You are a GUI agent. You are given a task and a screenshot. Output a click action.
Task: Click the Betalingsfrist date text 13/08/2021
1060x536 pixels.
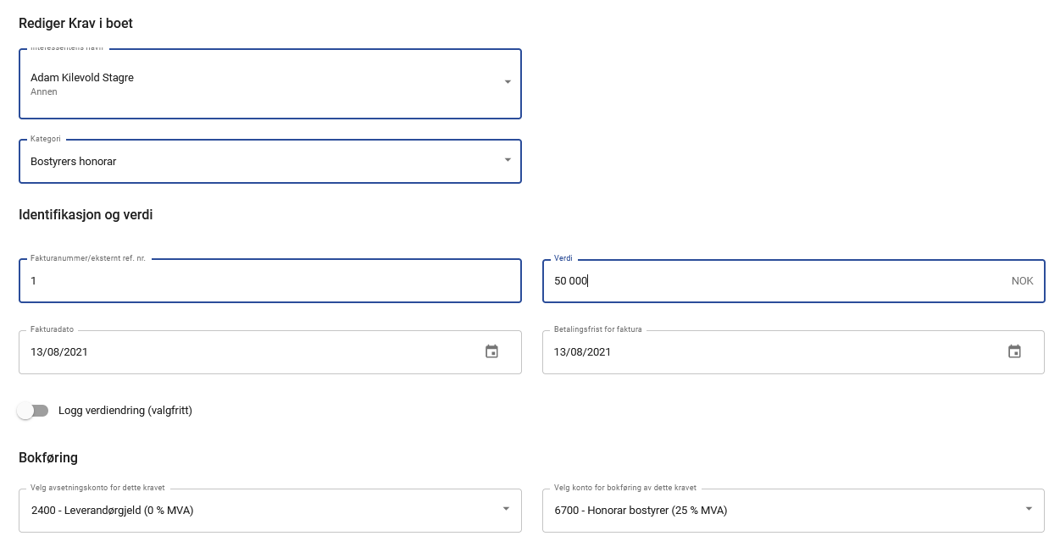click(582, 352)
